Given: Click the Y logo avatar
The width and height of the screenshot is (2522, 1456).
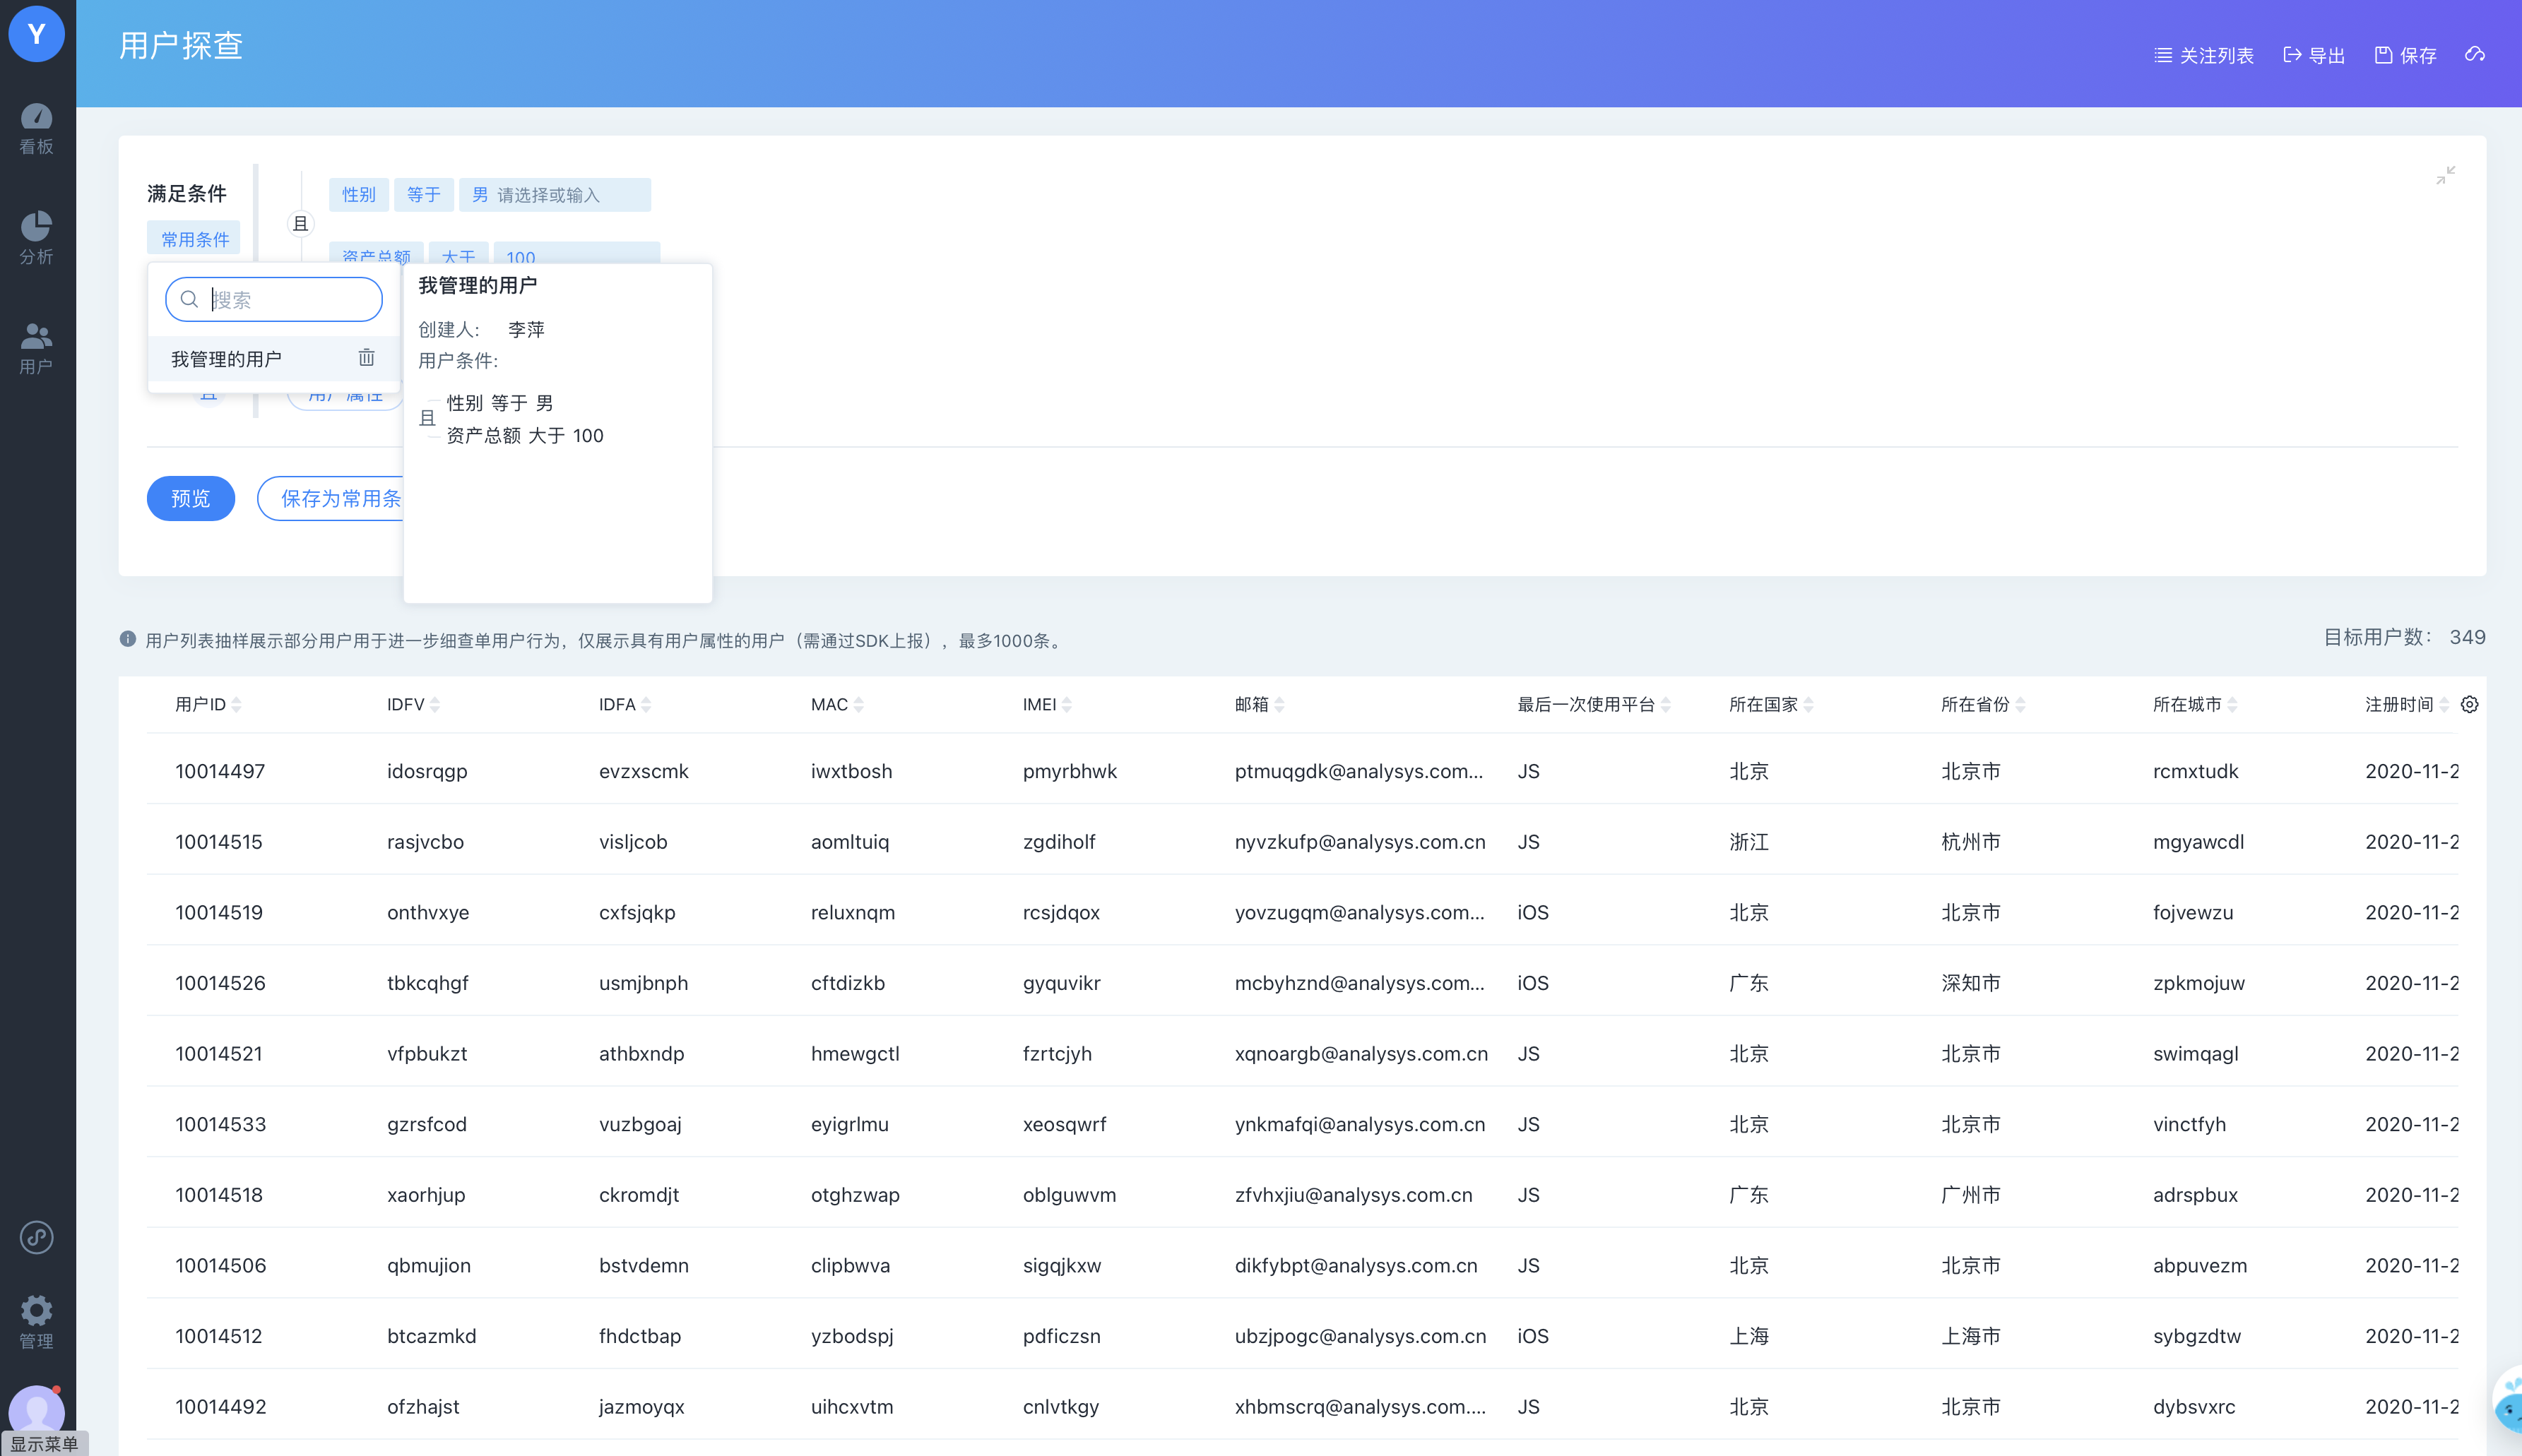Looking at the screenshot, I should coord(37,33).
